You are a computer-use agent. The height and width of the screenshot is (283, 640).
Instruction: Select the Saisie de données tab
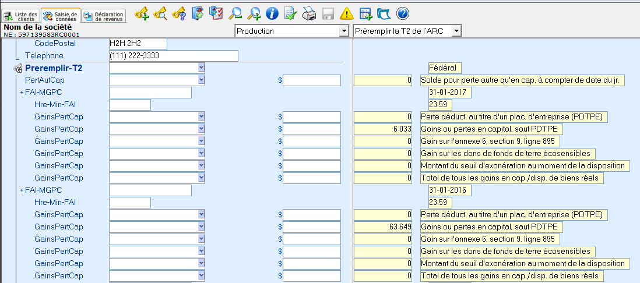click(x=61, y=16)
